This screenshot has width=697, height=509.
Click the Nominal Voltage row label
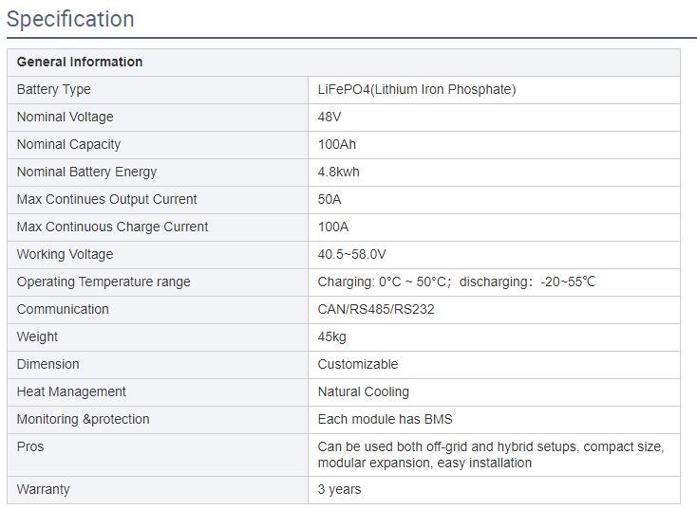(x=65, y=117)
